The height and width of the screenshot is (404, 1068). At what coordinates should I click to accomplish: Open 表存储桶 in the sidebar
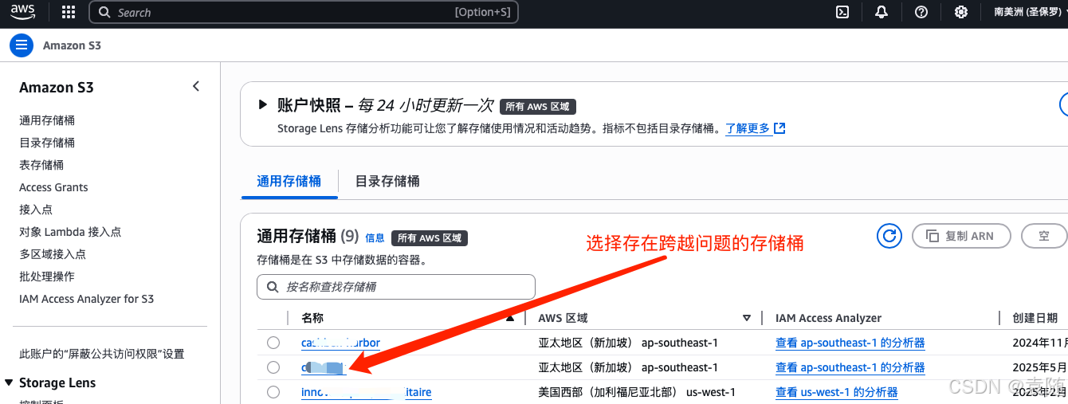[x=41, y=165]
